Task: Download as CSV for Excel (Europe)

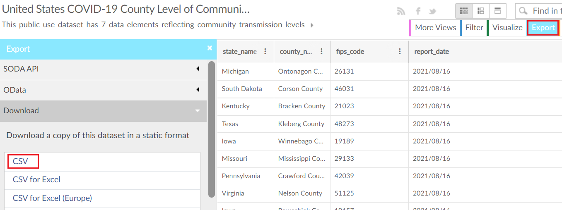Action: click(x=52, y=198)
